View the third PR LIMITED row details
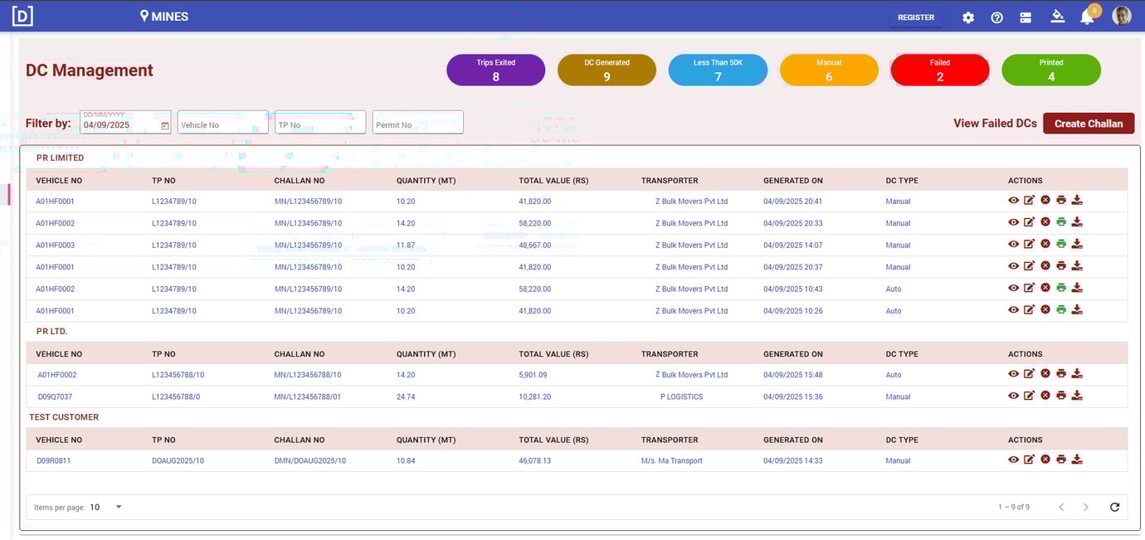 (x=1013, y=244)
